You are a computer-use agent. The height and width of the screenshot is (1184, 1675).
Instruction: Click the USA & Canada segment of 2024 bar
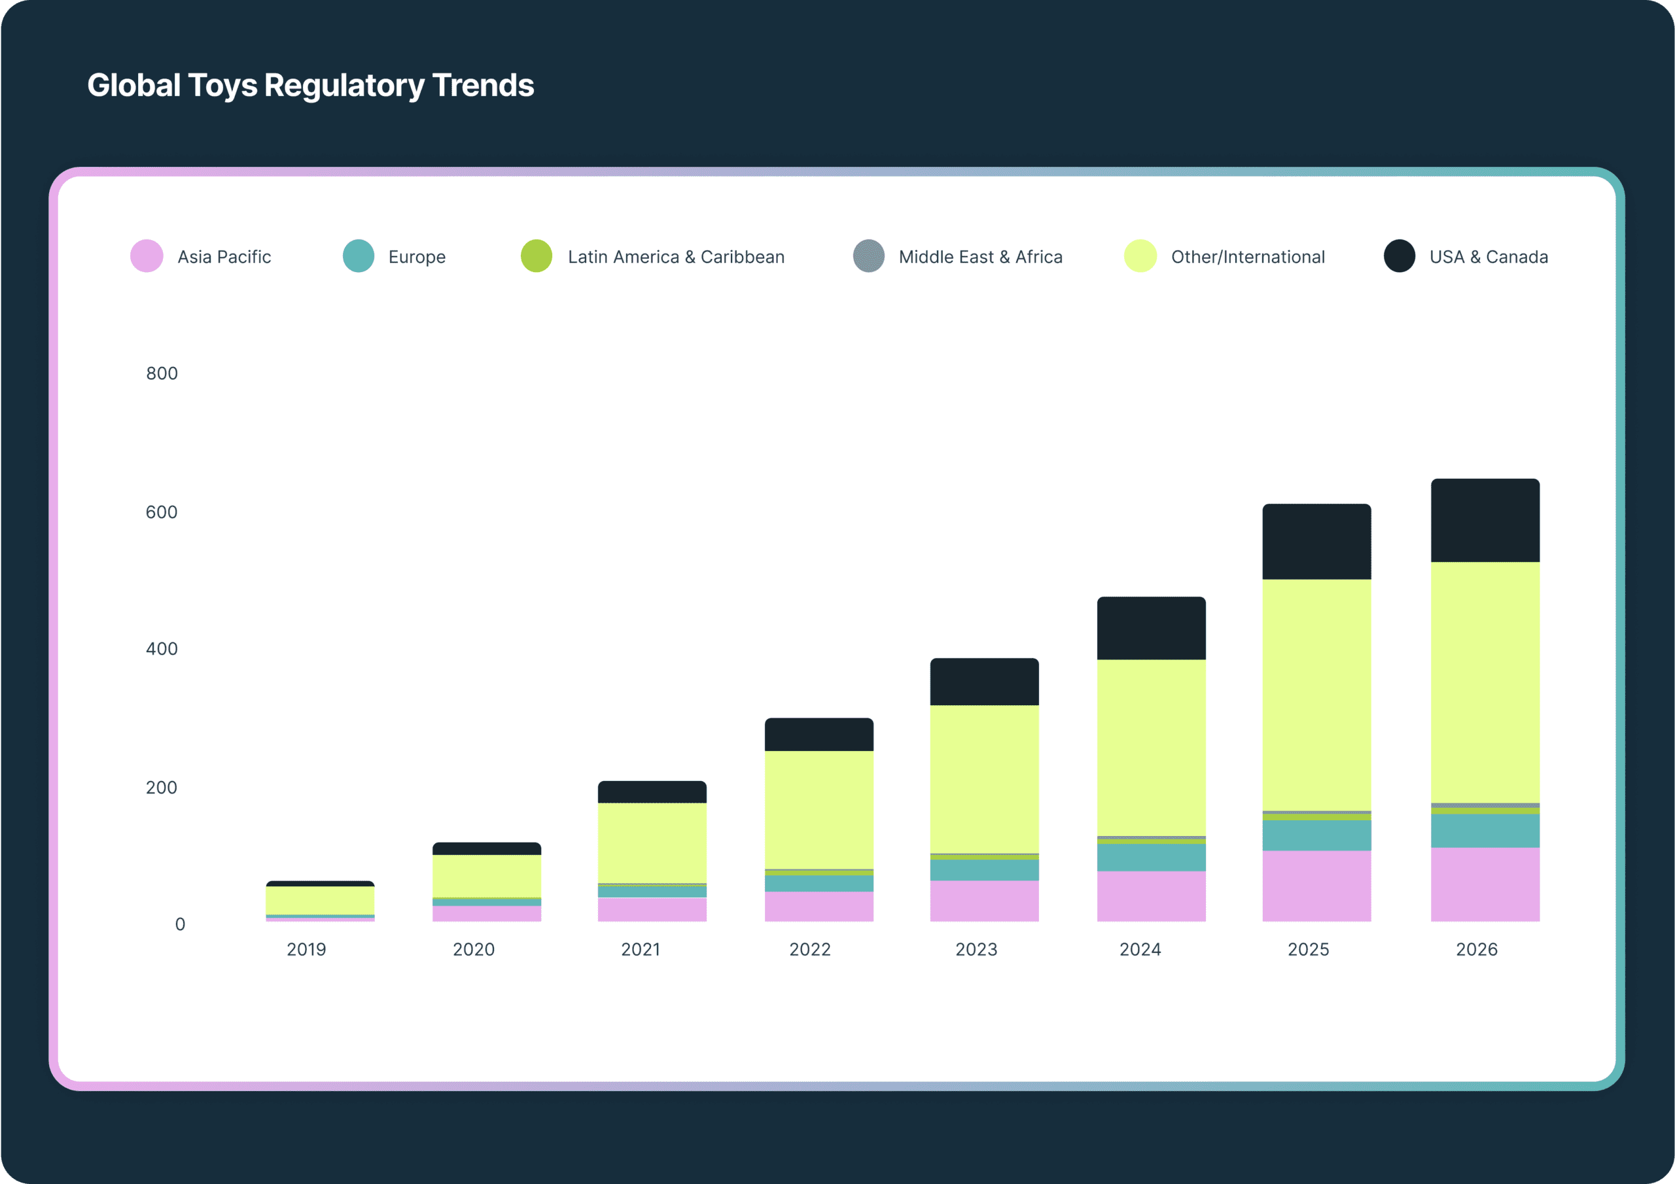click(1151, 628)
